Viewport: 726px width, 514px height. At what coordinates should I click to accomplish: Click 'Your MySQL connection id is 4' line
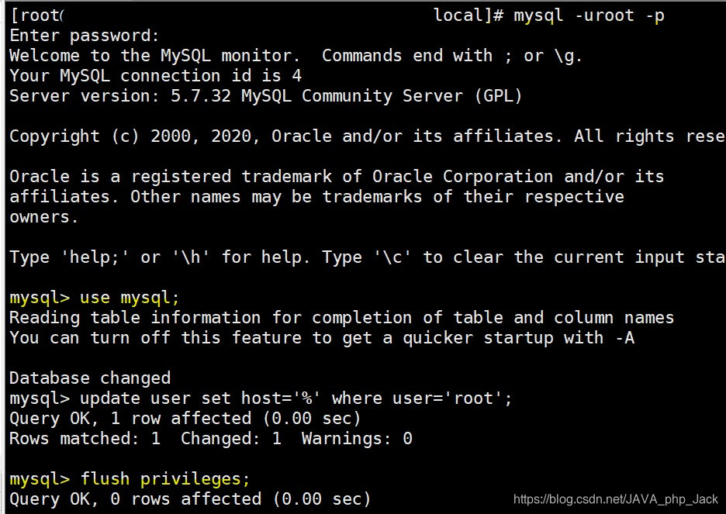click(x=156, y=76)
